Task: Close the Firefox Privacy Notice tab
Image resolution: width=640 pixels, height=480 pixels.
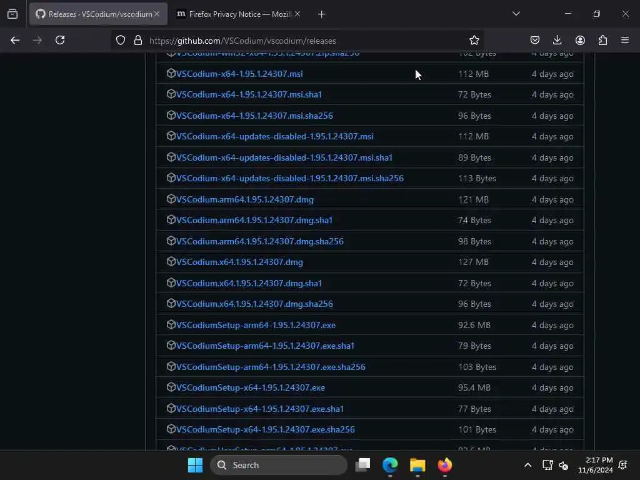Action: pos(297,14)
